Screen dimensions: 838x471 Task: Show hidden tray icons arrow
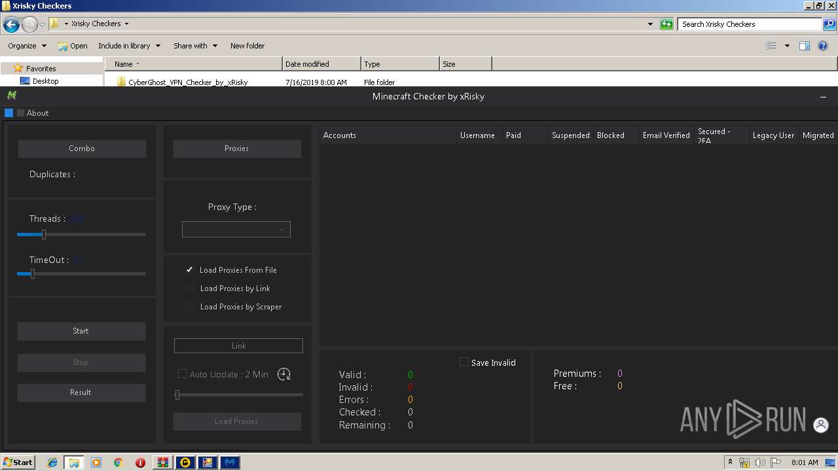click(x=730, y=462)
